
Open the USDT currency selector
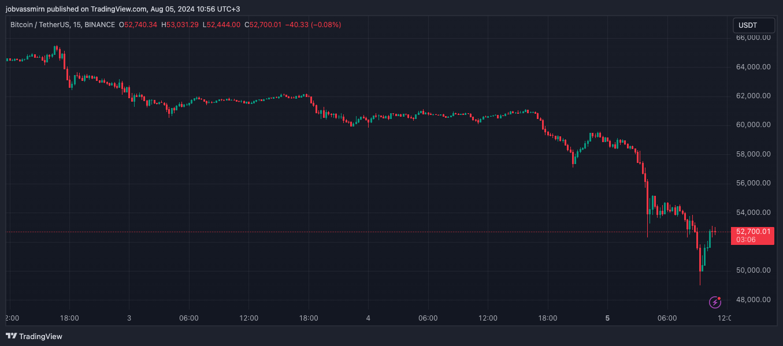[x=753, y=25]
